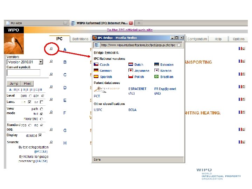This screenshot has width=252, height=189.
Task: Open the PCT link
Action: point(97,96)
